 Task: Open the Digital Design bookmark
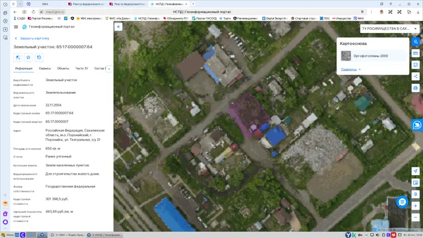click(275, 19)
